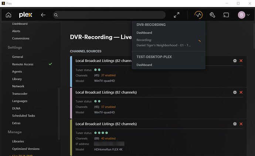Click the Plex logo

point(25,15)
